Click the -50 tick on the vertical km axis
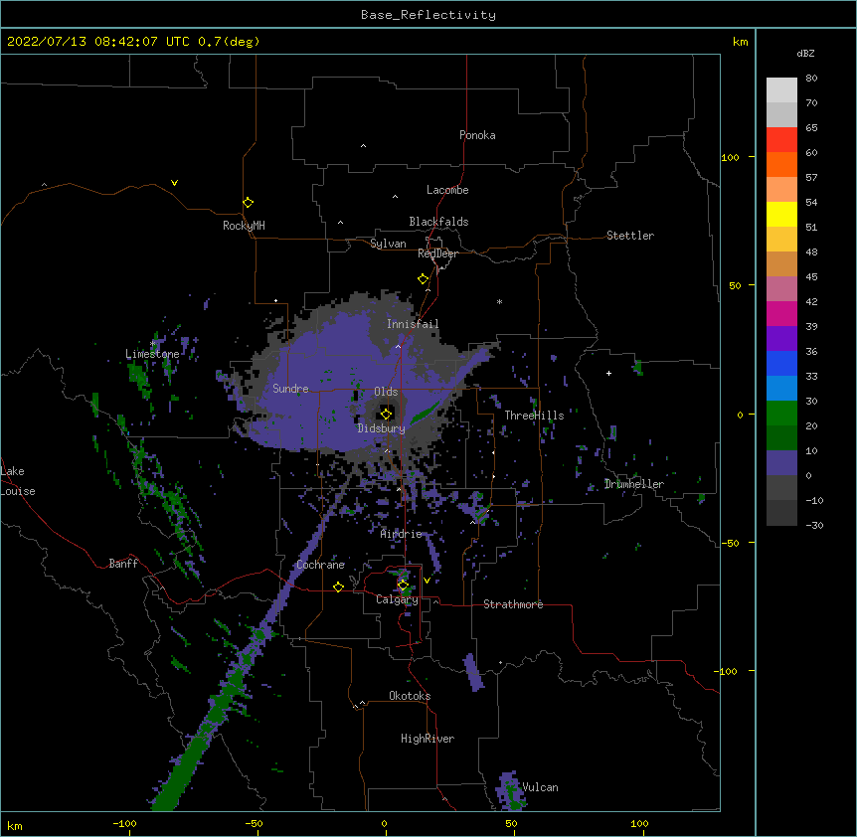The height and width of the screenshot is (837, 857). (x=730, y=543)
